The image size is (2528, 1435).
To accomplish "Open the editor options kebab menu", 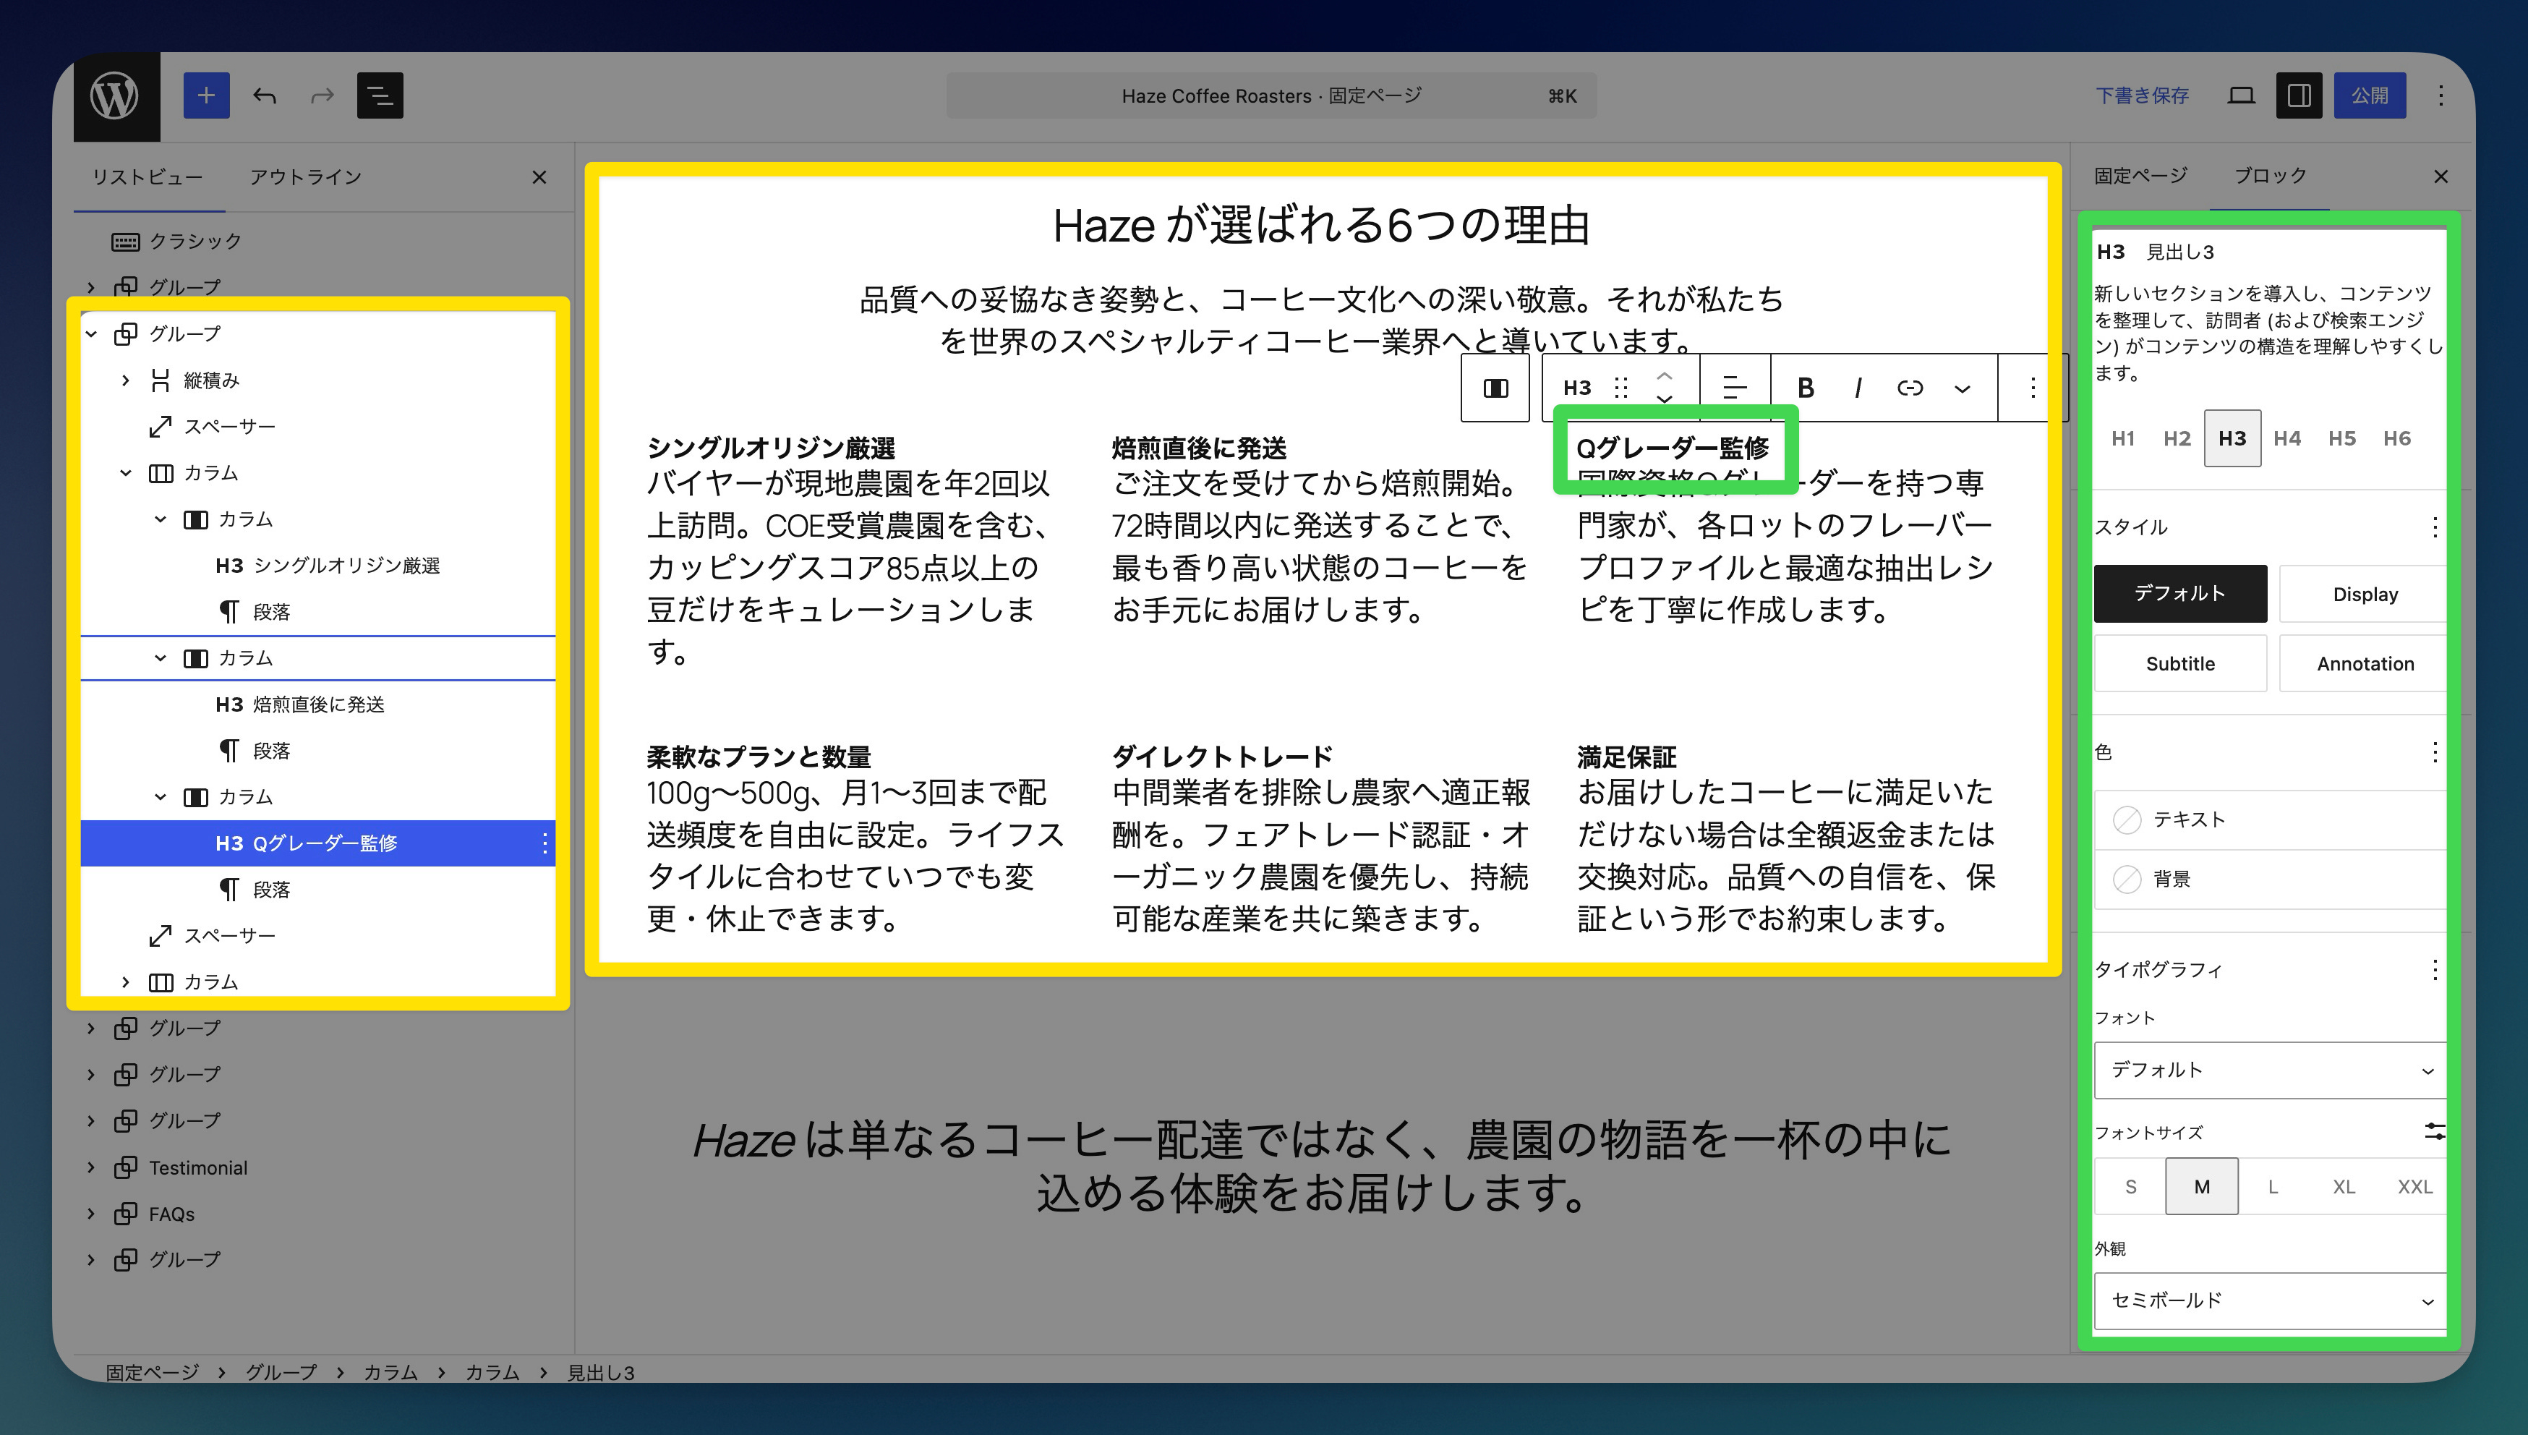I will click(x=2441, y=95).
